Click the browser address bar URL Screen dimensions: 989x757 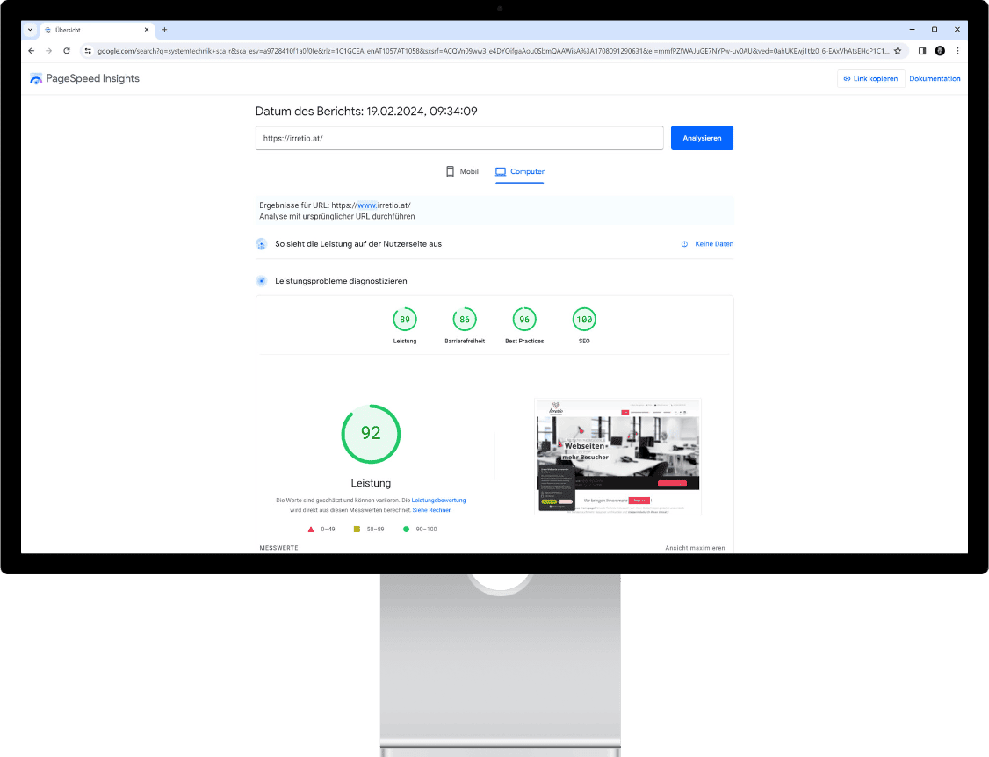(x=494, y=51)
